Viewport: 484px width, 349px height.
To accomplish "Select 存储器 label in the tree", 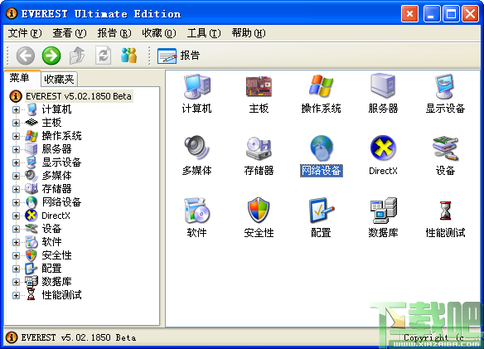I will click(56, 189).
